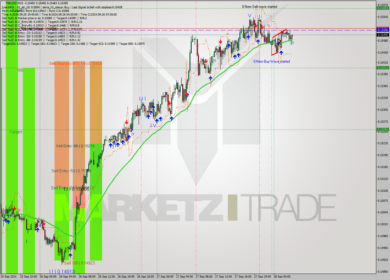This screenshot has height=280, width=390.
Task: Click the 0.15365 value on the price axis
Action: coord(383,86)
